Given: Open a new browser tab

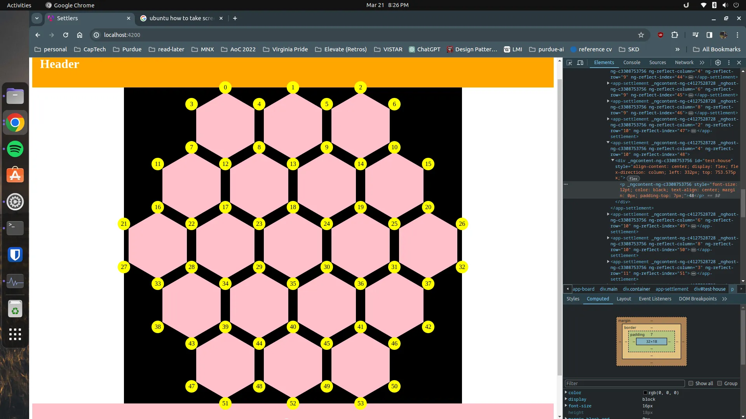Looking at the screenshot, I should coord(235,18).
